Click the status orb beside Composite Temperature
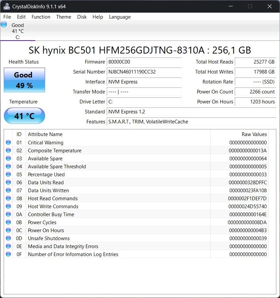Viewport: 280px width, 298px height. point(8,151)
